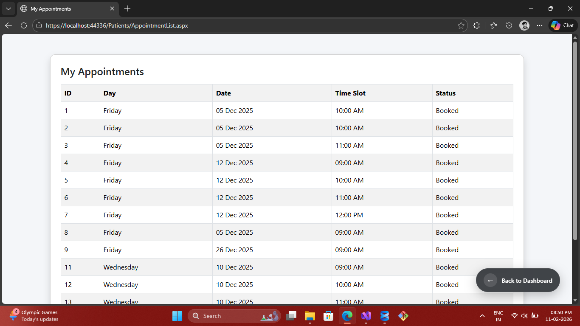Click the browser back arrow

pyautogui.click(x=8, y=25)
